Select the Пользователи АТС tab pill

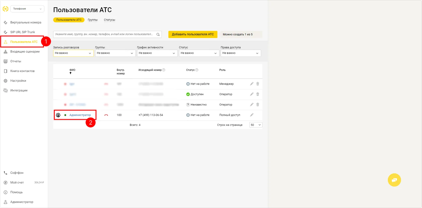69,20
